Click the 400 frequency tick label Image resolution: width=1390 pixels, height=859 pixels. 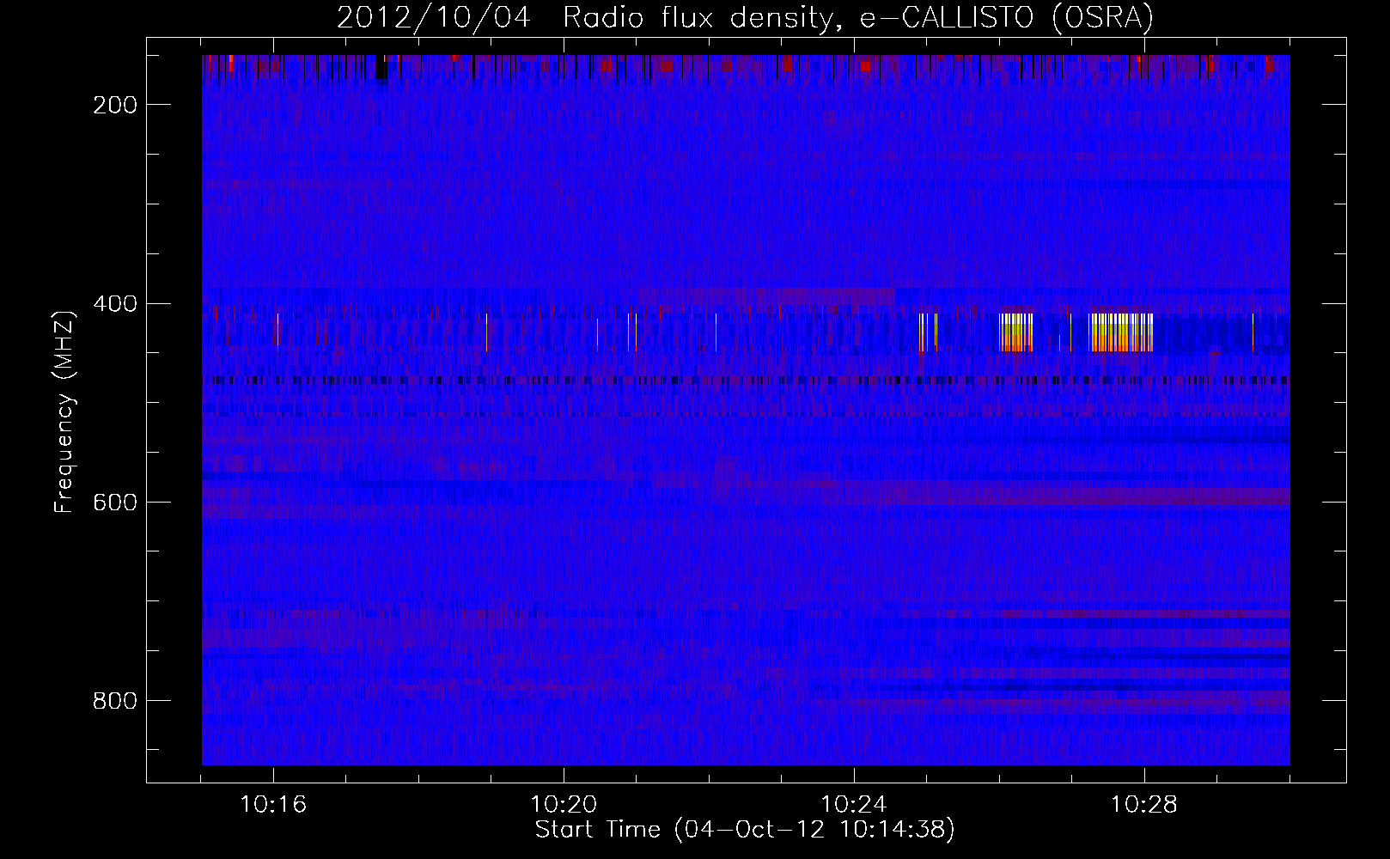(115, 304)
